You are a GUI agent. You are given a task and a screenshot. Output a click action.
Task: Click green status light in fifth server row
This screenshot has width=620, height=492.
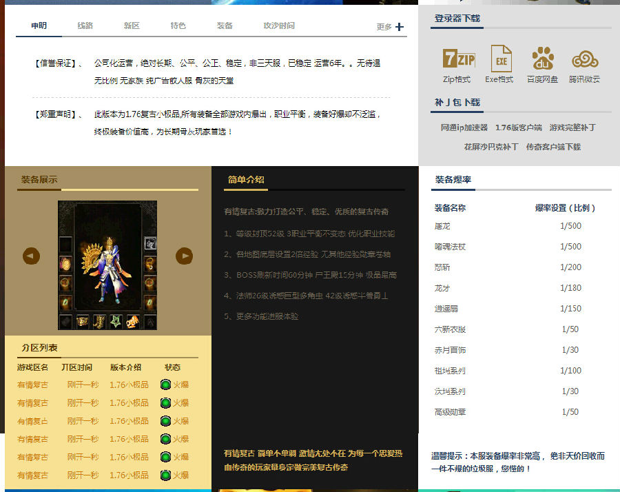165,457
